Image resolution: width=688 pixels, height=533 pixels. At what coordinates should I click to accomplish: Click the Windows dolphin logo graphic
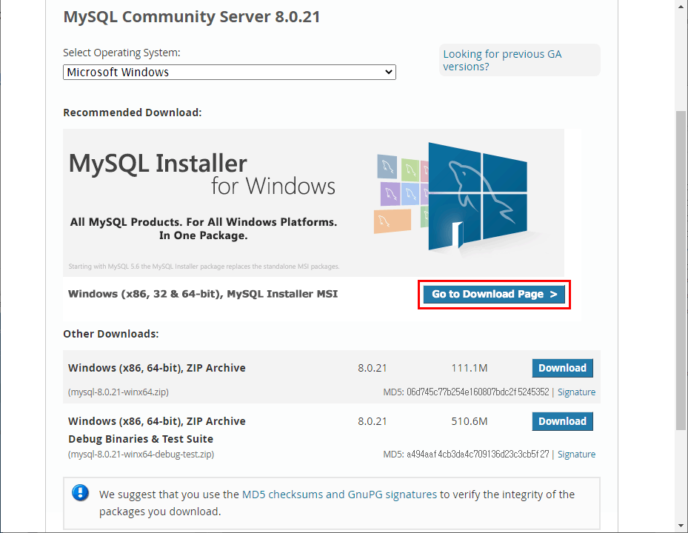(478, 196)
